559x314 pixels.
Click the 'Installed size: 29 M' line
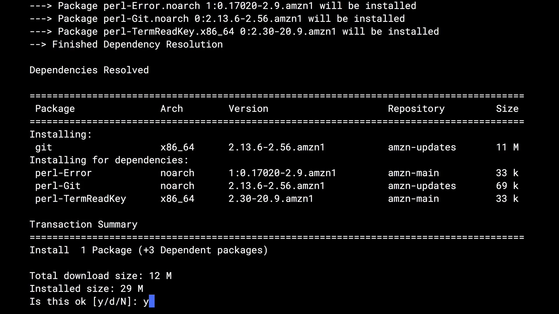pyautogui.click(x=86, y=289)
